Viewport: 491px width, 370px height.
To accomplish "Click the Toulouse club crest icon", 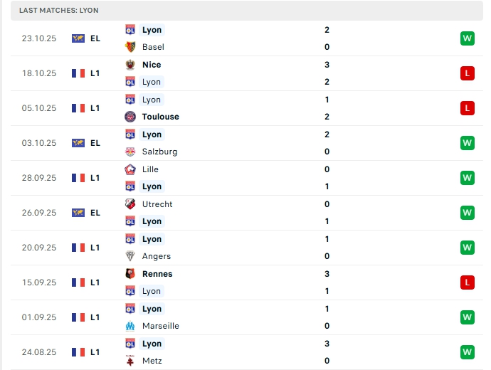I will (130, 117).
